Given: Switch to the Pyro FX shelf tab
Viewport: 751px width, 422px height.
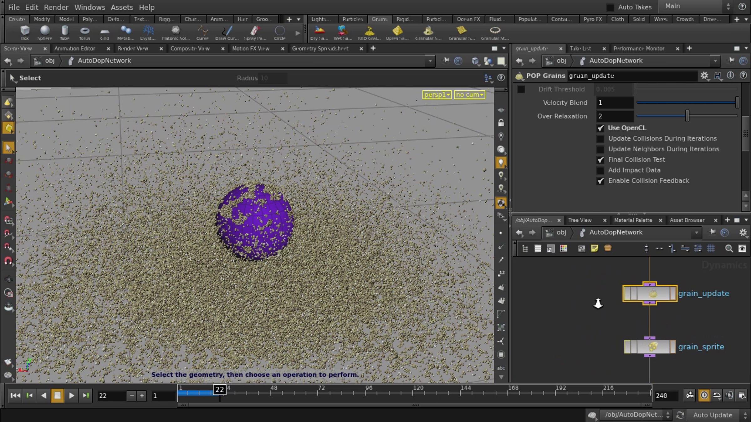Looking at the screenshot, I should (593, 19).
